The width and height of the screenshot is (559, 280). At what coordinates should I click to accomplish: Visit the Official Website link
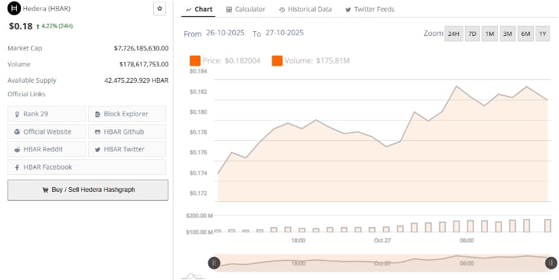pos(47,132)
